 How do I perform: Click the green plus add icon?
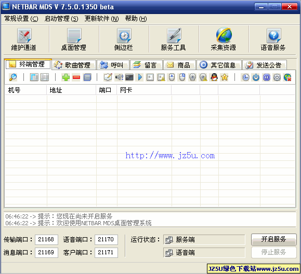pos(66,77)
